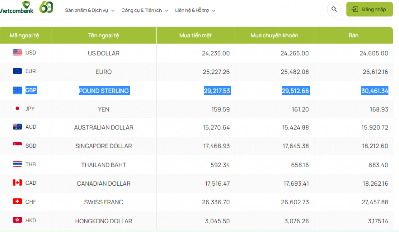This screenshot has height=232, width=399.
Task: Click the JPY Japan flag icon
Action: [17, 108]
